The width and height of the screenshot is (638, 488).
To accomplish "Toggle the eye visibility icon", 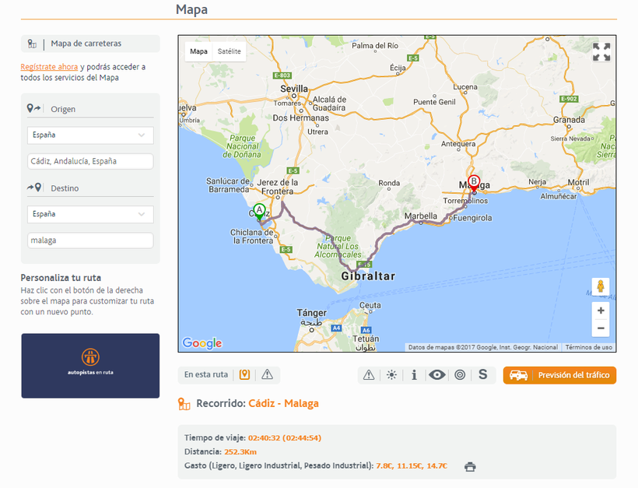I will pyautogui.click(x=437, y=375).
